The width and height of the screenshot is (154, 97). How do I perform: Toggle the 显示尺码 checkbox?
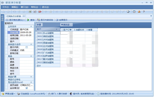[x=27, y=47]
